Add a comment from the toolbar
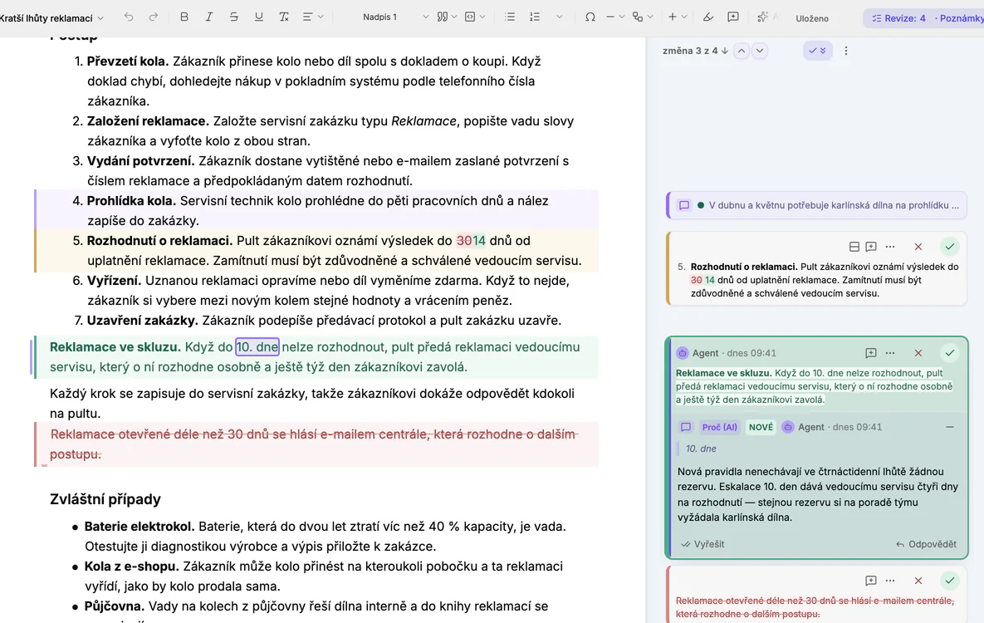The height and width of the screenshot is (623, 984). (733, 17)
